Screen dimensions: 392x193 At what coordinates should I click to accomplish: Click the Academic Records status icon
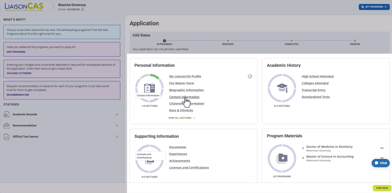6,115
